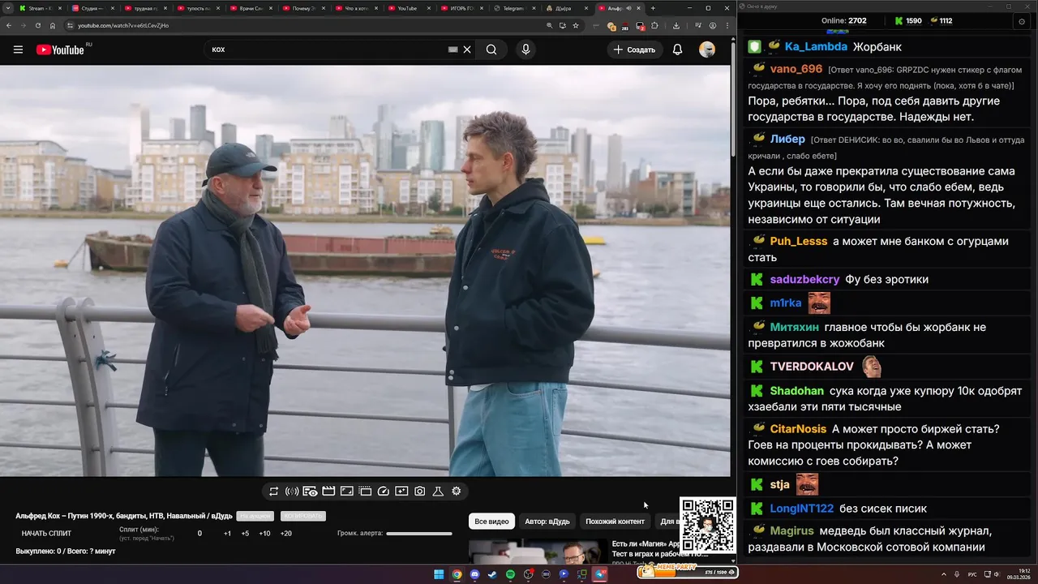This screenshot has height=584, width=1038.
Task: Click the dashed-frame window icon in player toolbar
Action: pyautogui.click(x=365, y=491)
